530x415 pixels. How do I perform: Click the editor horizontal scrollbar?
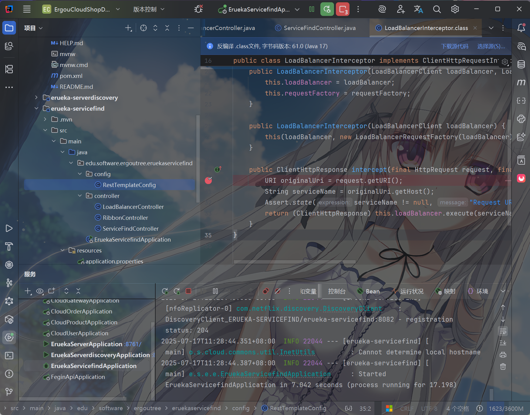[294, 262]
